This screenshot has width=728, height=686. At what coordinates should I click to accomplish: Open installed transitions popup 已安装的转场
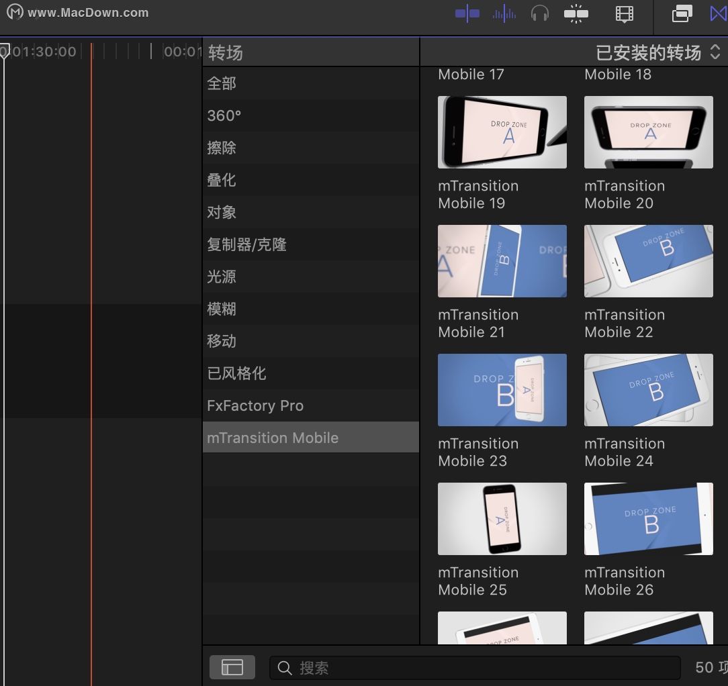[657, 52]
